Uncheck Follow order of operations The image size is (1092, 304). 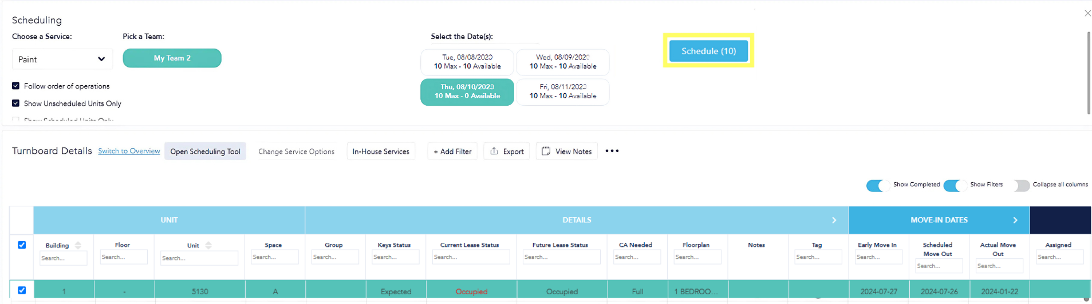tap(16, 86)
